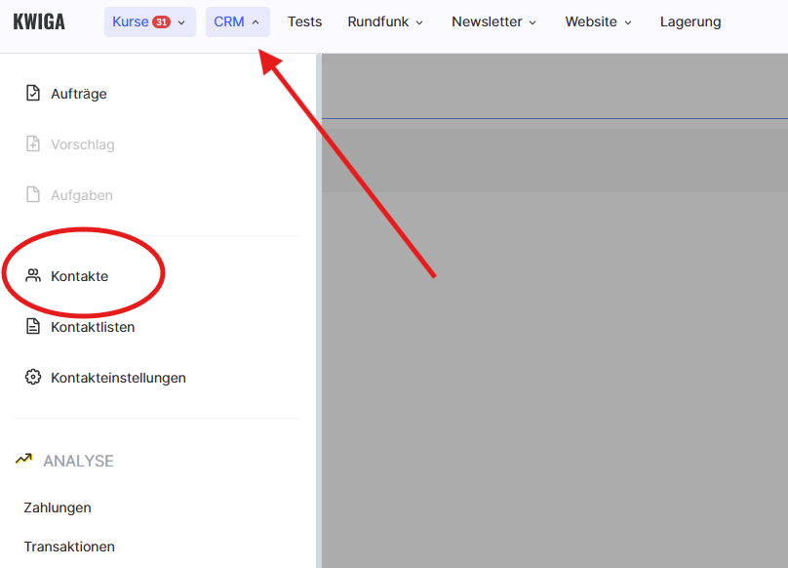788x568 pixels.
Task: Open the Transaktionen link
Action: point(69,547)
